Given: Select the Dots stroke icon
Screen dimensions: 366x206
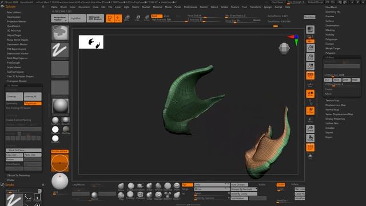Looking at the screenshot, I should (x=28, y=197).
